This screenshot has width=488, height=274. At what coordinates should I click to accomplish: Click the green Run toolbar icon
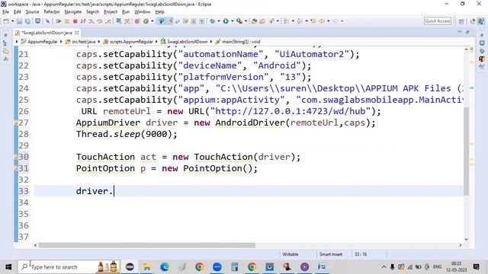(x=225, y=21)
